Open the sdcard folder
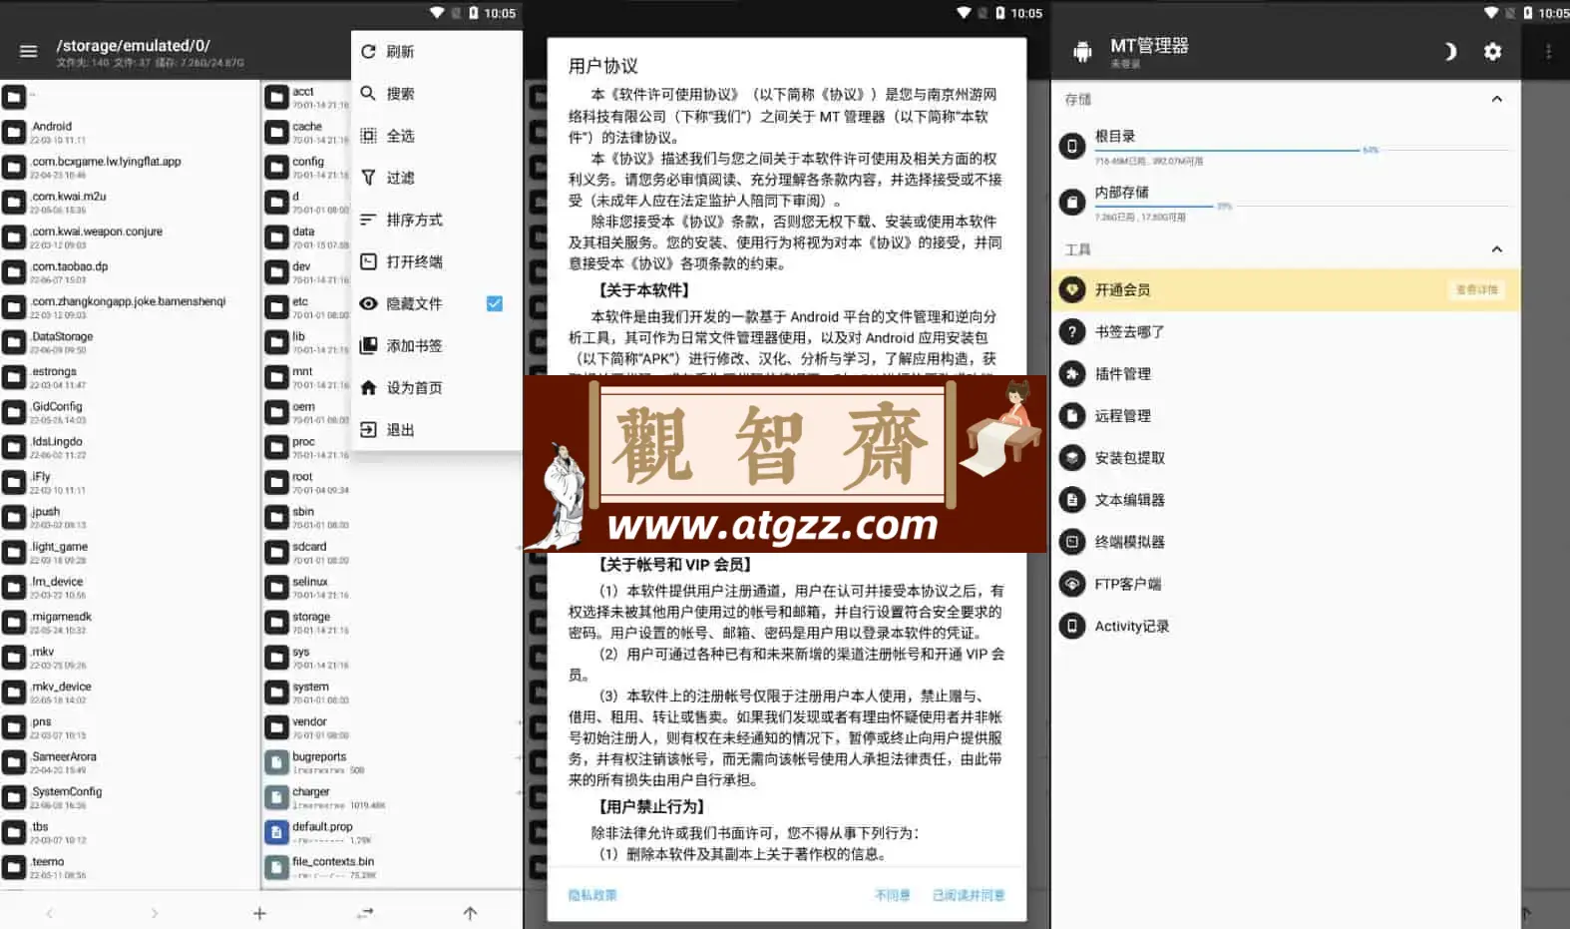 point(392,552)
